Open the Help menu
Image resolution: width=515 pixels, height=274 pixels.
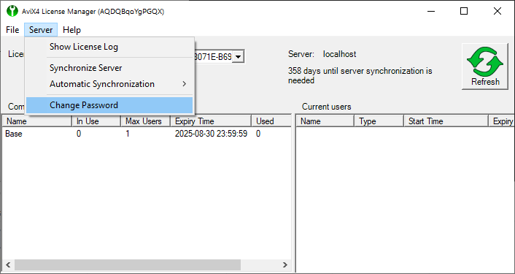point(71,30)
